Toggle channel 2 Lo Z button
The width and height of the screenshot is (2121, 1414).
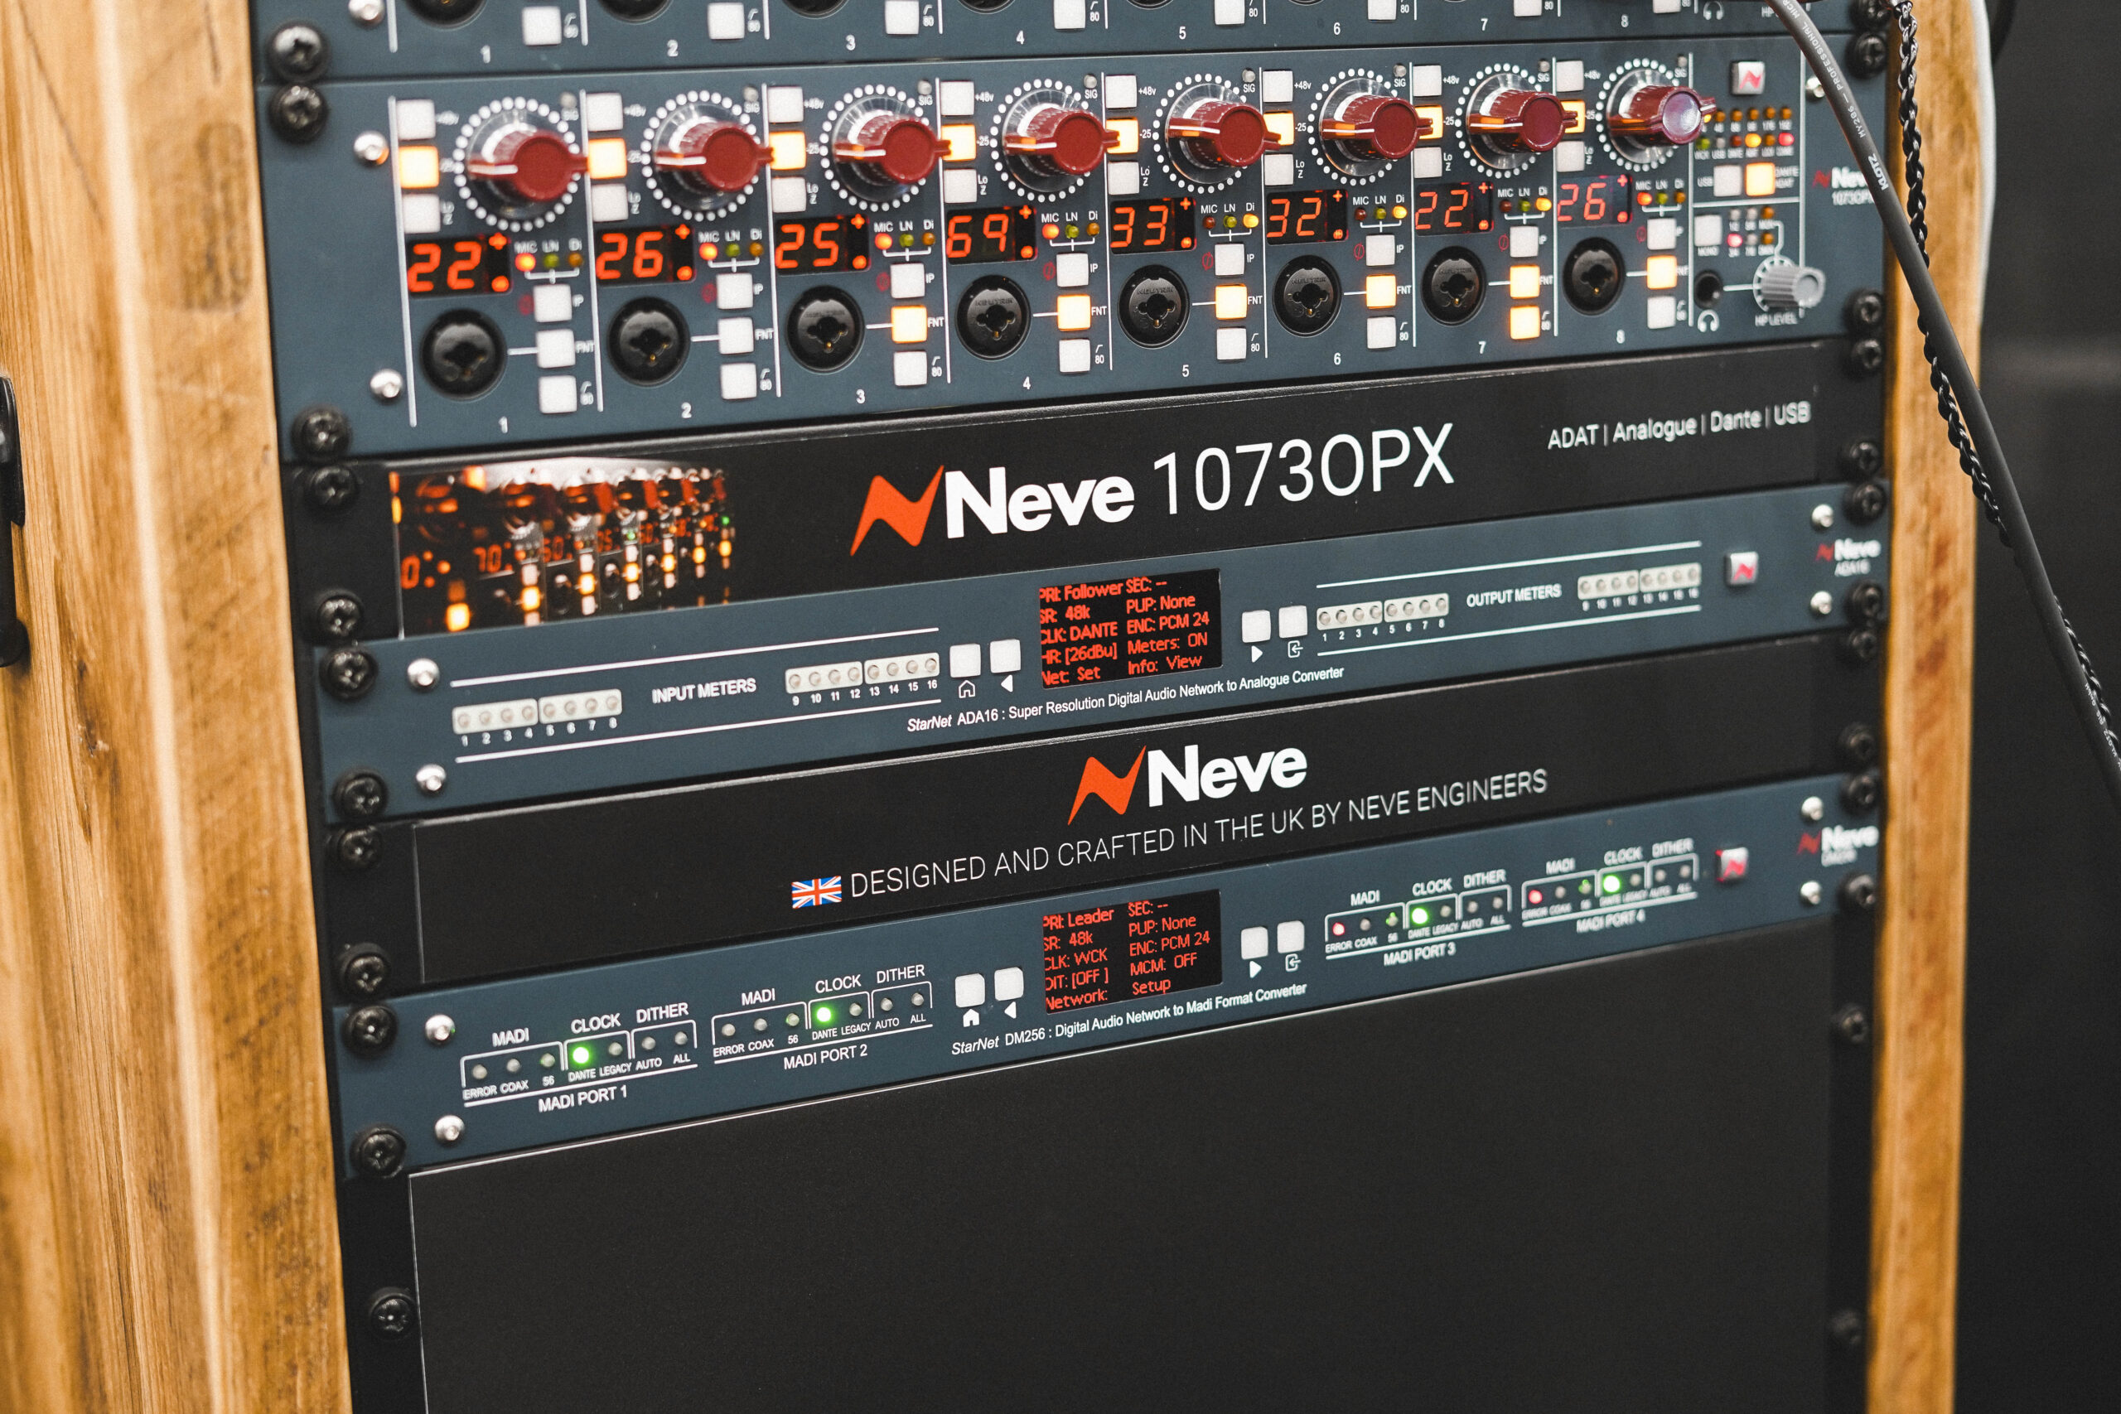point(611,203)
